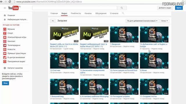Click the Главная home icon in sidebar
The image size is (186, 104).
(x=5, y=15)
